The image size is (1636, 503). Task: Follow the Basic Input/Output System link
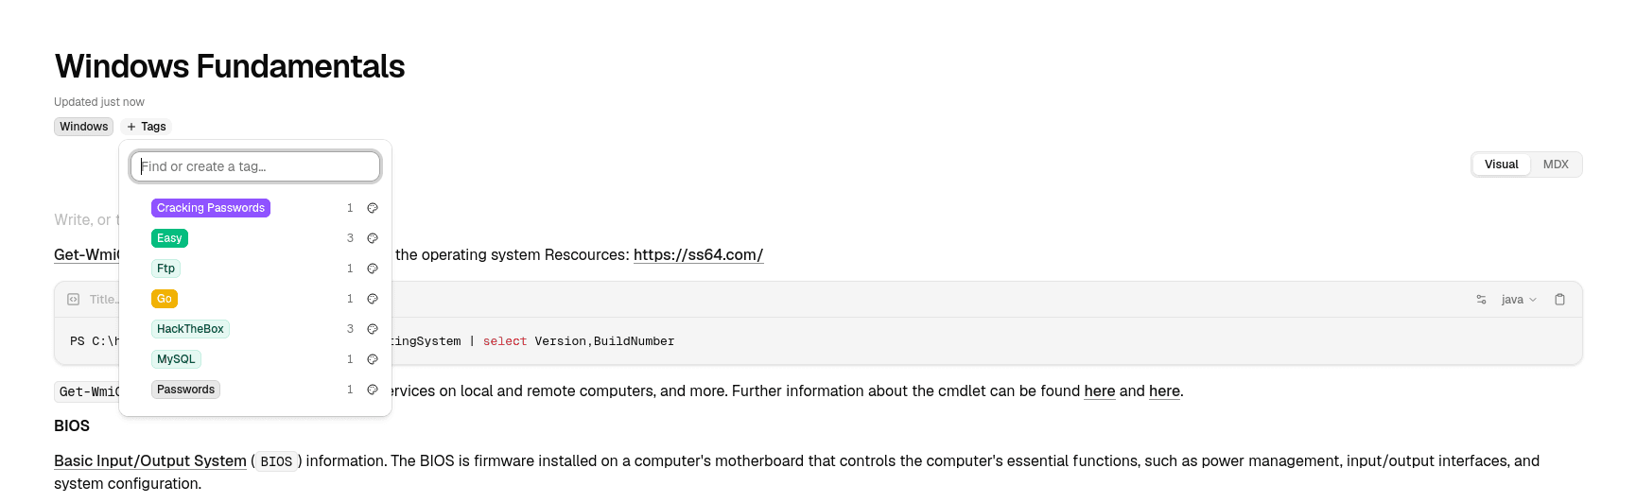point(150,460)
